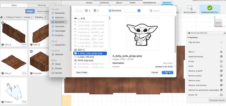Switch to the HERRAMIENTAS tab
The image size is (226, 106).
pos(149,3)
